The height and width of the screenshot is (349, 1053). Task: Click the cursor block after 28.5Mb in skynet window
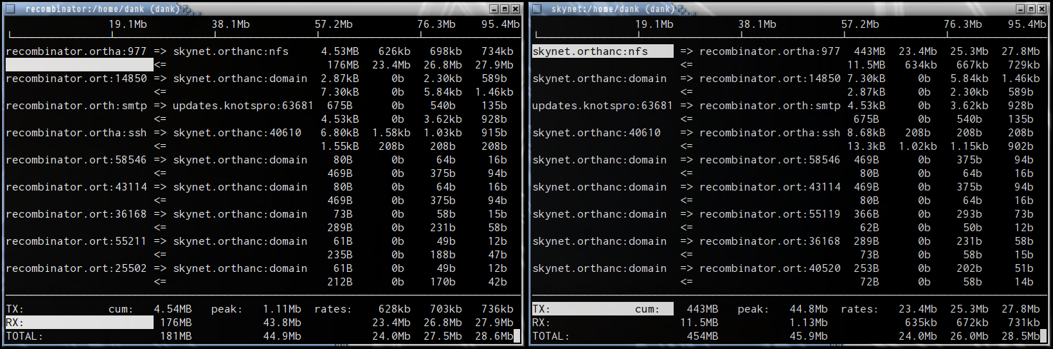[x=1043, y=336]
